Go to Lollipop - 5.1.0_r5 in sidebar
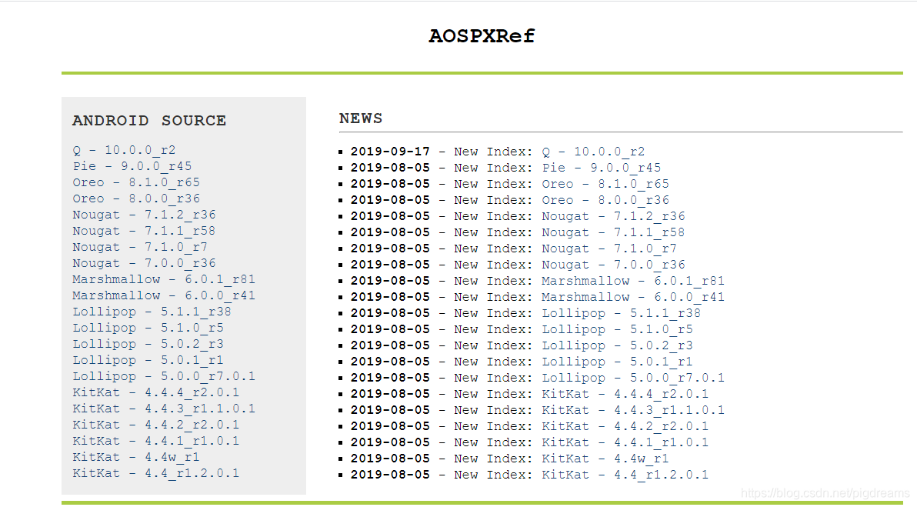Image resolution: width=917 pixels, height=507 pixels. 148,328
